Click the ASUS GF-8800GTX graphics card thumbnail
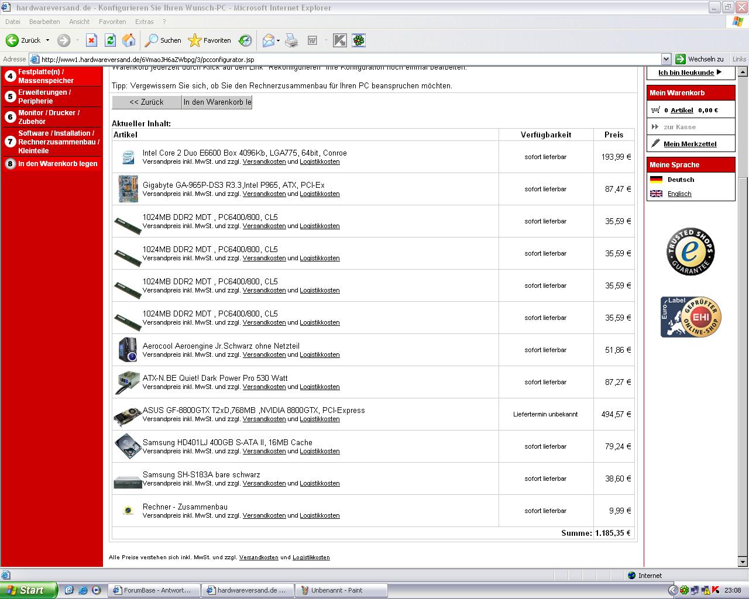The width and height of the screenshot is (749, 599). pyautogui.click(x=128, y=416)
